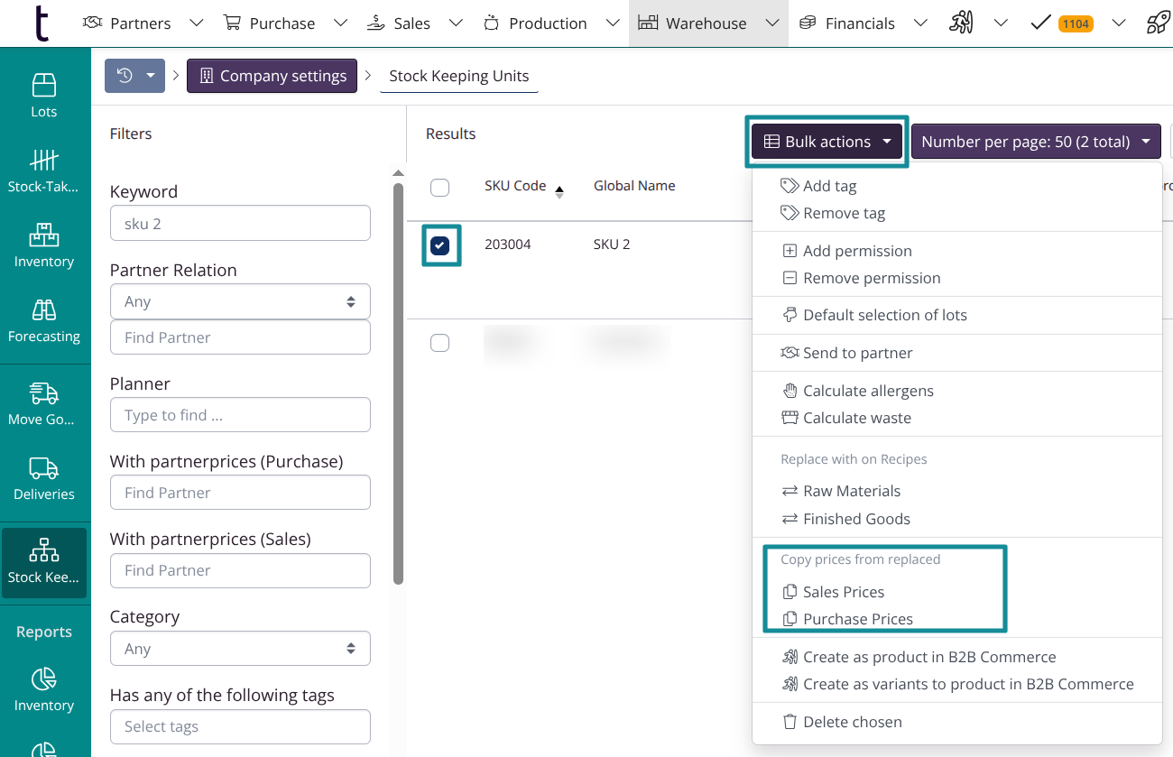The image size is (1173, 757).
Task: Open the Lots sidebar icon
Action: pyautogui.click(x=43, y=85)
